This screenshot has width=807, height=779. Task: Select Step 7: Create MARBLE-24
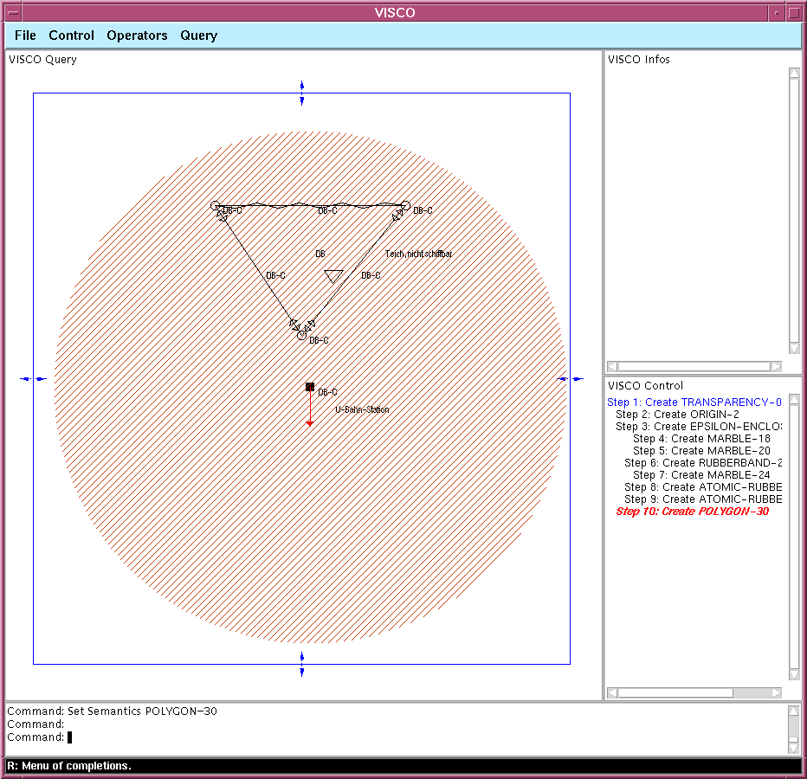point(701,475)
